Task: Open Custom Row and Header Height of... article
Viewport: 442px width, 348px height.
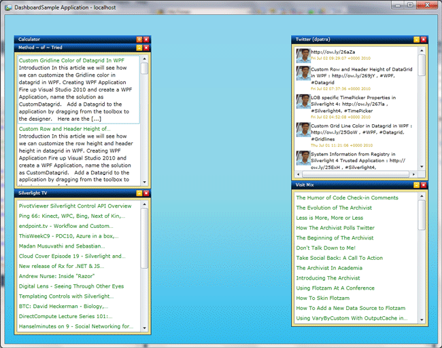Action: 65,129
